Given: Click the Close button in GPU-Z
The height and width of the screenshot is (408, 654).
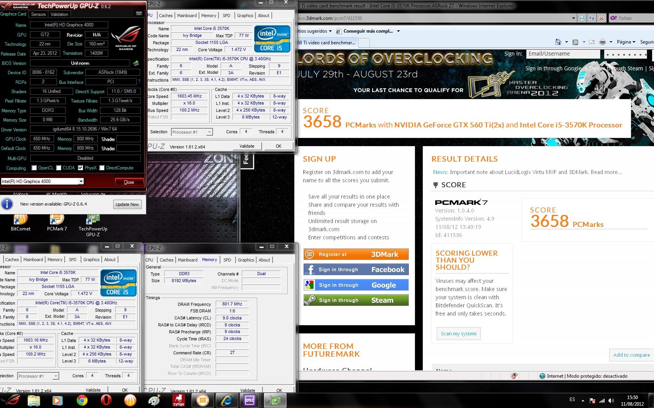Looking at the screenshot, I should (x=129, y=182).
